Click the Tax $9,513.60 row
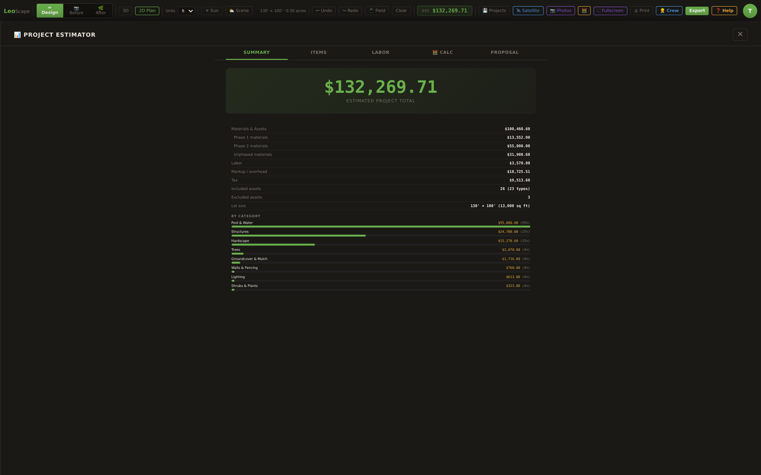761x475 pixels. [380, 180]
